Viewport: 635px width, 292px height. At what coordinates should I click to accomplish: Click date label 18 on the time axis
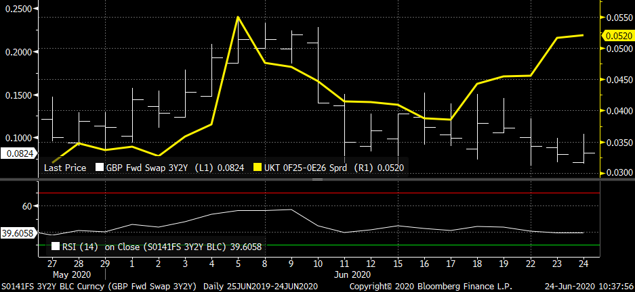point(478,264)
